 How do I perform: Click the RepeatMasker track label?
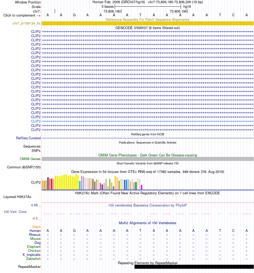click(29, 267)
